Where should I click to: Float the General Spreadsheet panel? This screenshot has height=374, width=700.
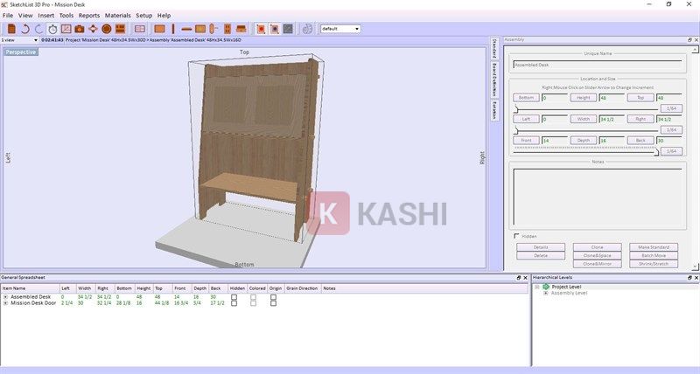(x=518, y=278)
